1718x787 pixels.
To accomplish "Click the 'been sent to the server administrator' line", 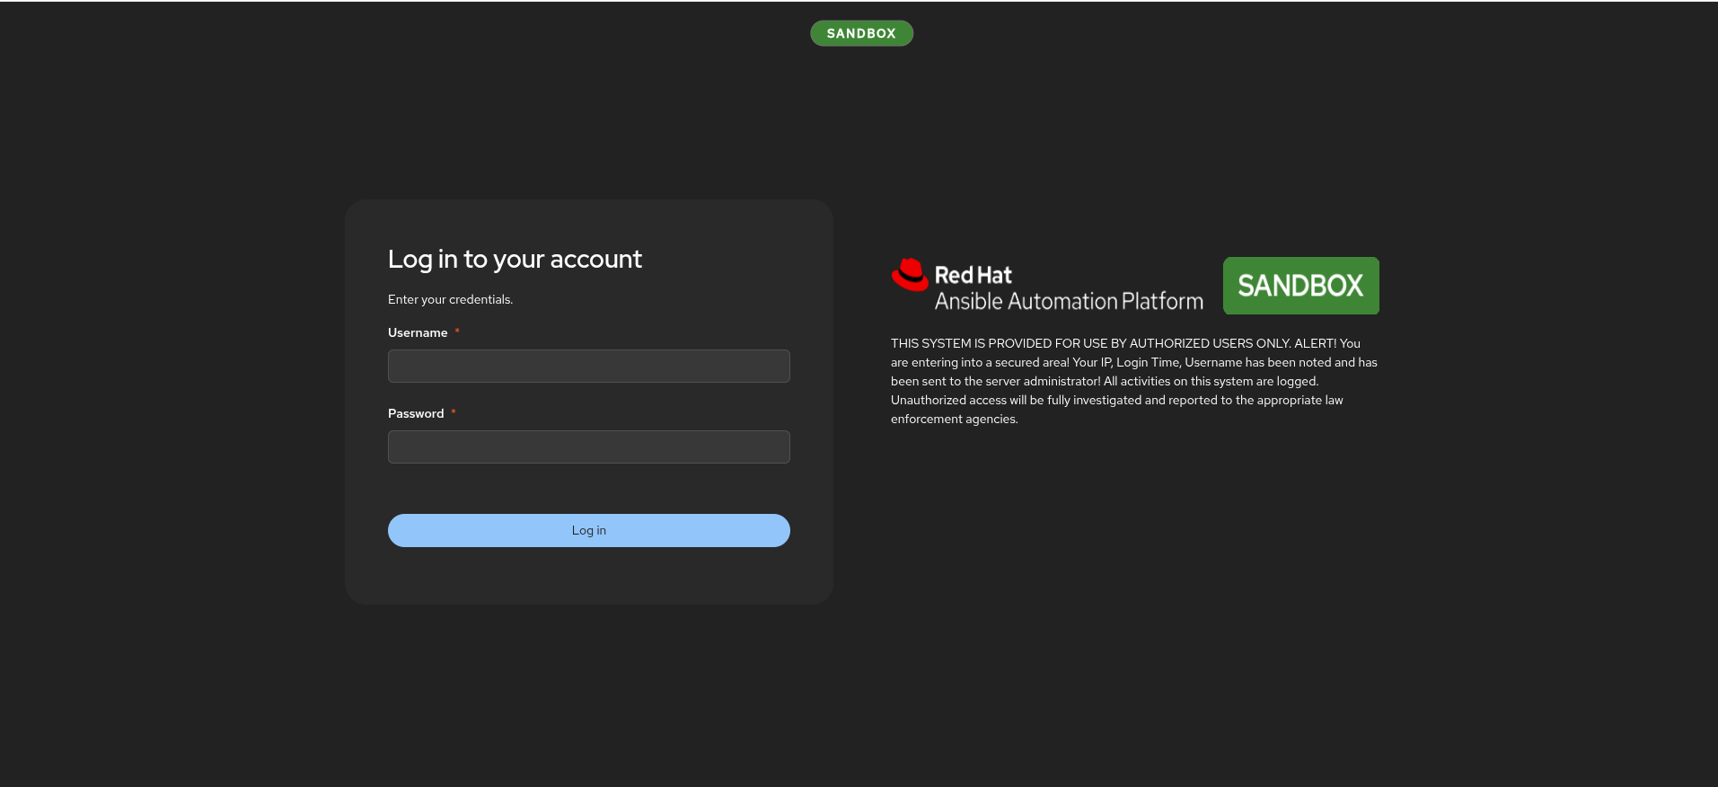I will (x=1105, y=381).
